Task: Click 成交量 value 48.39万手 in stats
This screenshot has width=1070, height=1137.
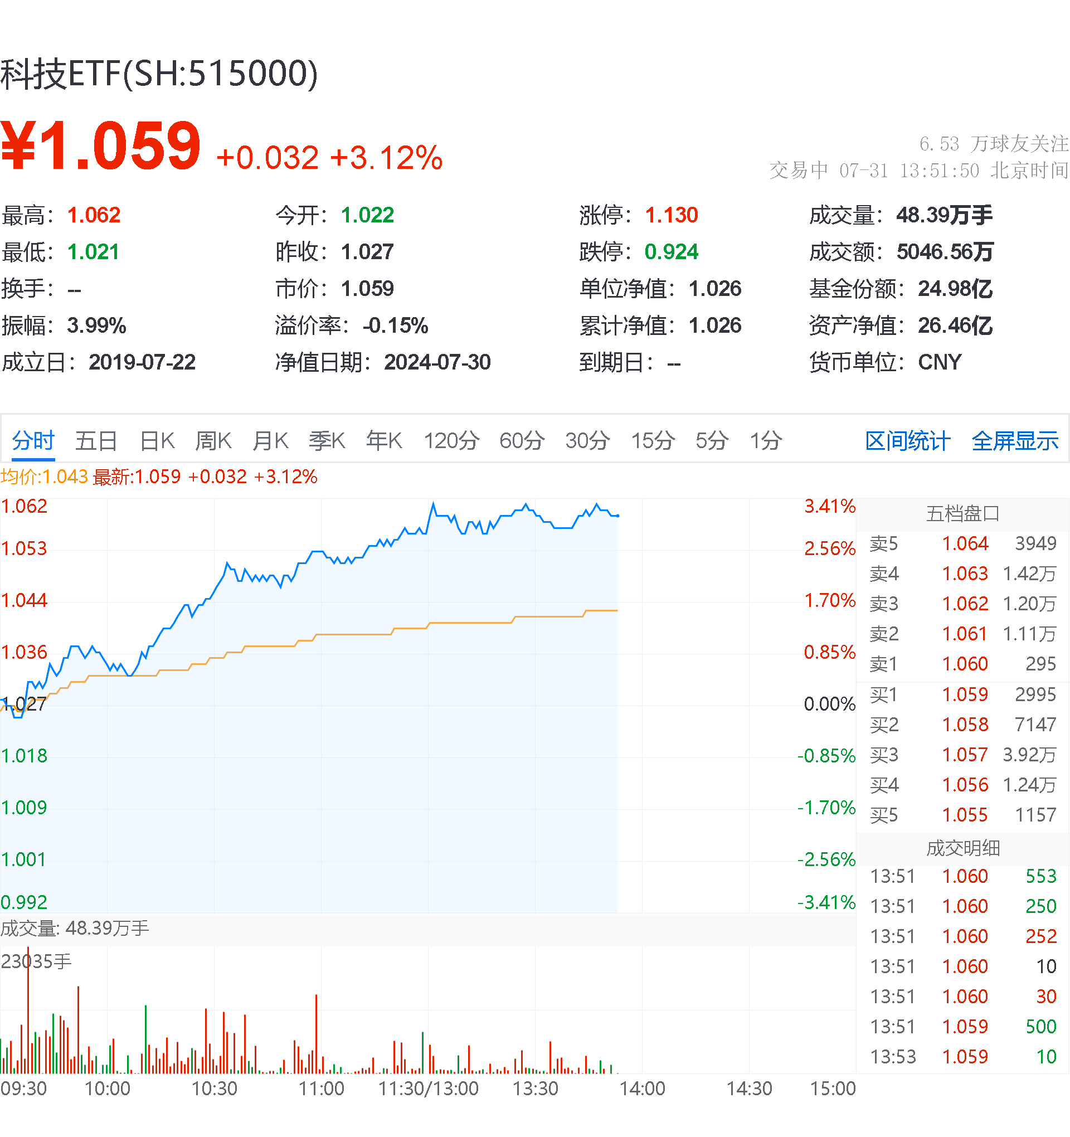Action: (x=944, y=216)
